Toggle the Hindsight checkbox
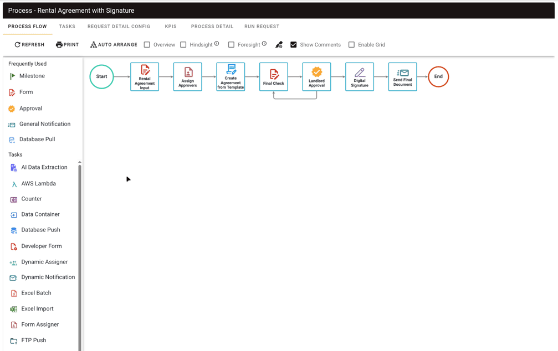The width and height of the screenshot is (558, 351). 183,45
